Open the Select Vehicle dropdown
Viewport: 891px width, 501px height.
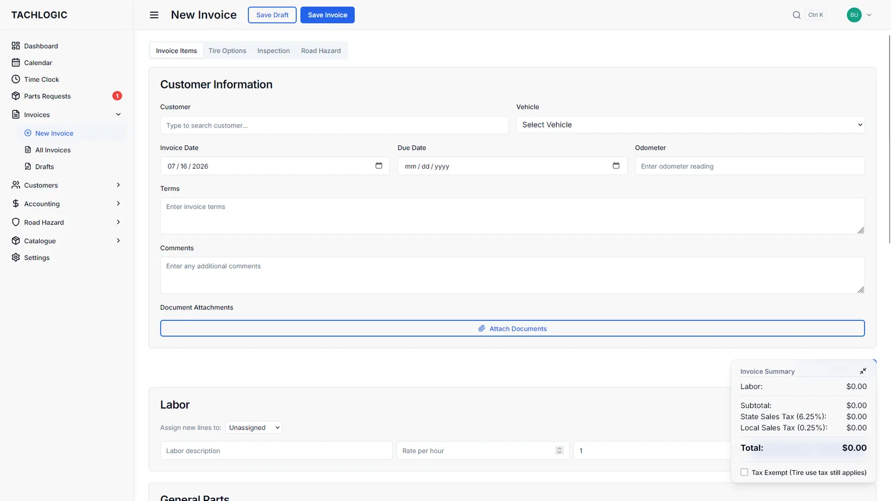point(690,125)
